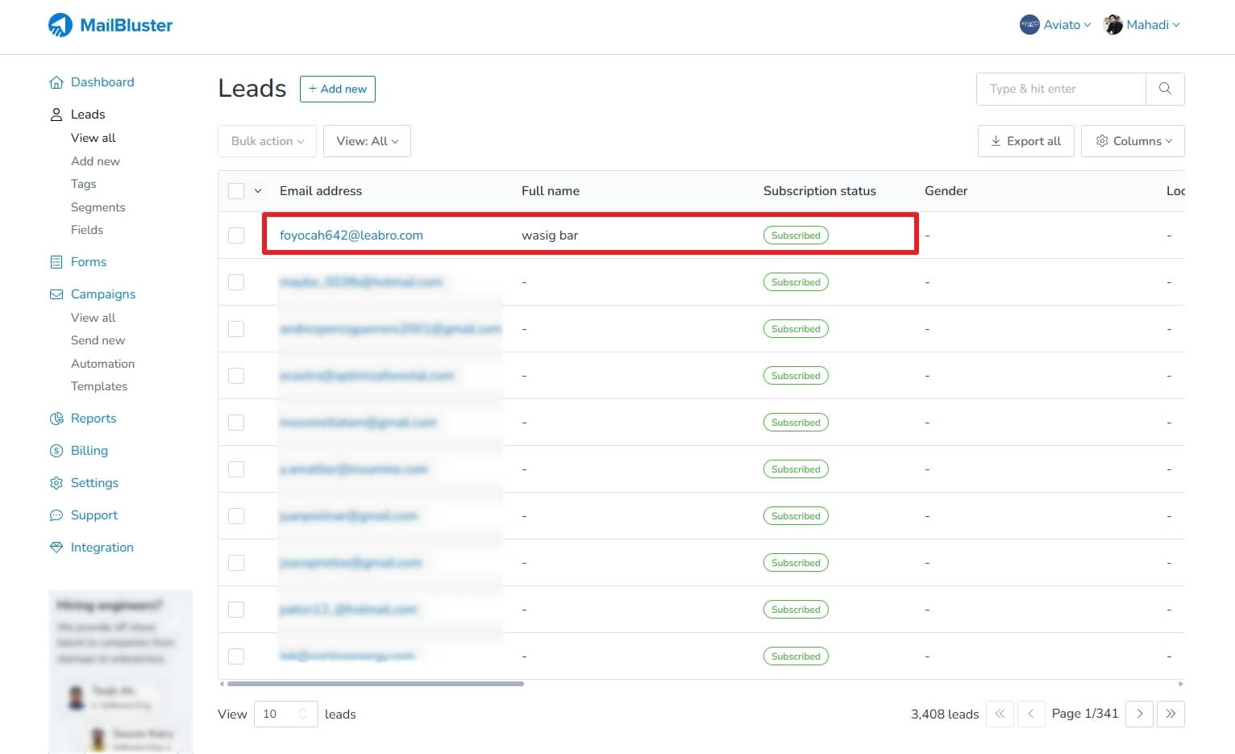Select Tags under Leads
The height and width of the screenshot is (754, 1235).
(x=84, y=184)
